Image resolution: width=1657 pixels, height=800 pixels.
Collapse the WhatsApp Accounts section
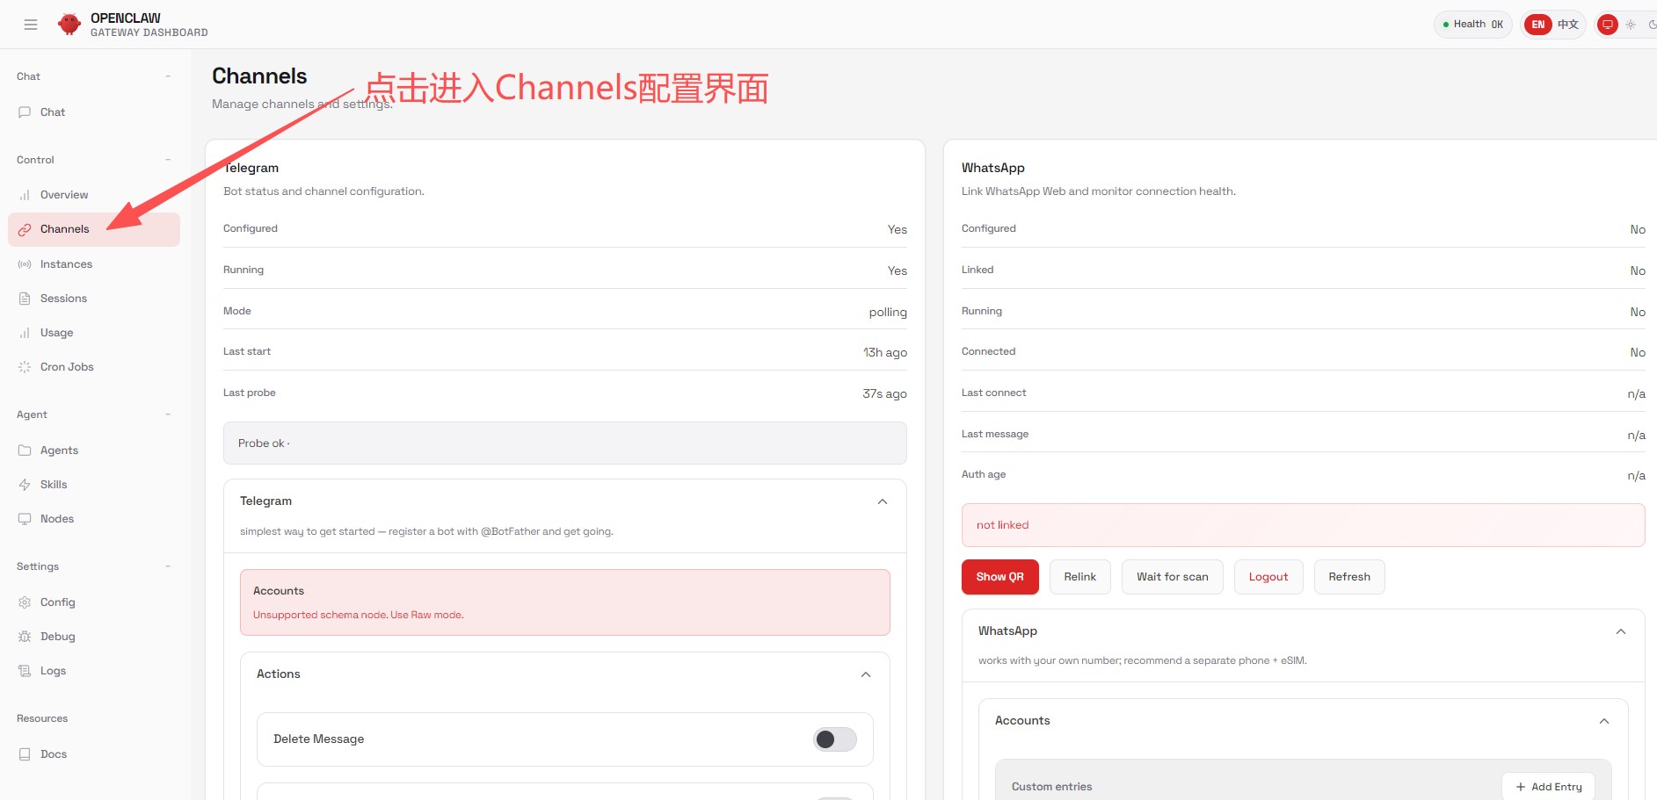point(1604,721)
